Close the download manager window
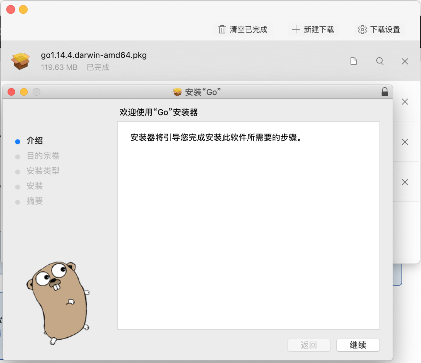The width and height of the screenshot is (421, 363). pos(11,10)
